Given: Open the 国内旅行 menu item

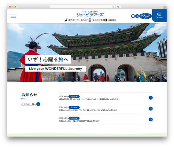Looking at the screenshot, I should pos(72,20).
